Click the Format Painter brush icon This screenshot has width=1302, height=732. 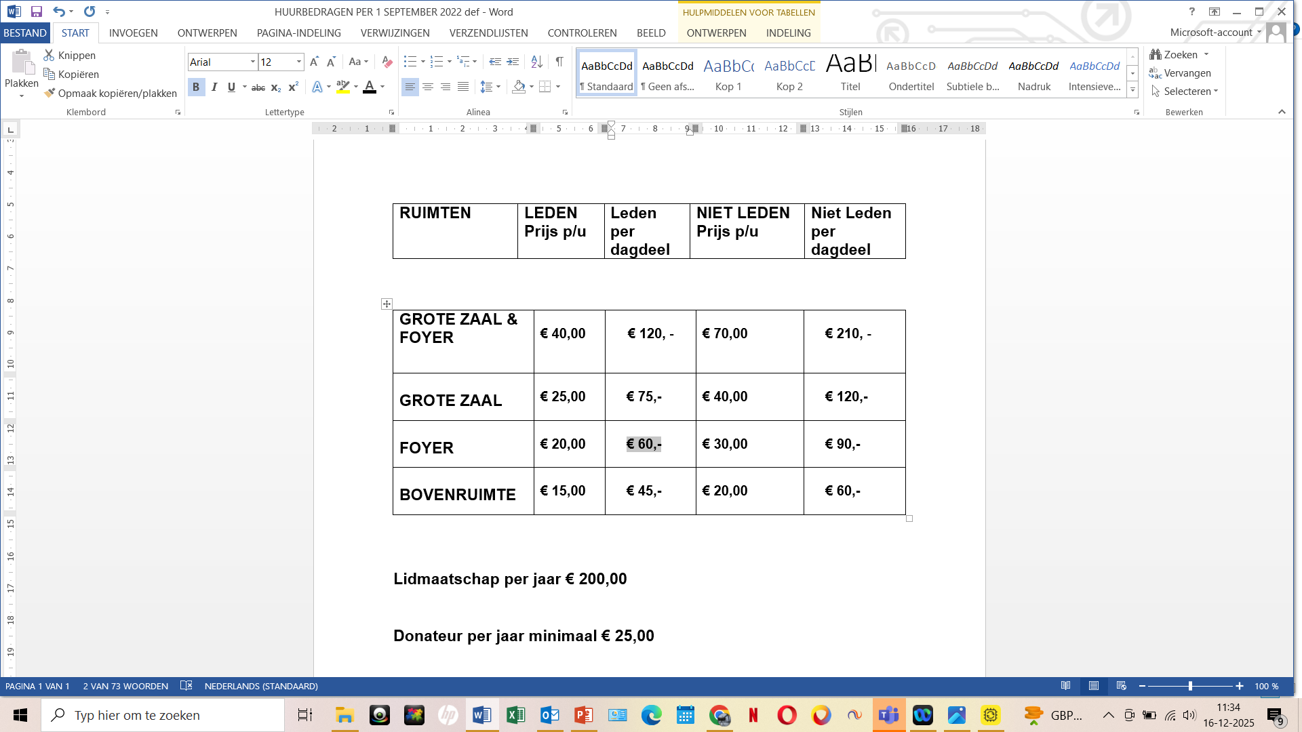pos(50,93)
